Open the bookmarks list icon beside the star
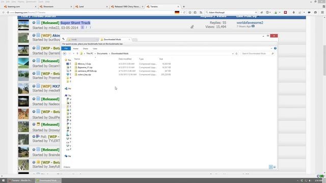326x183 pixels. [195, 12]
